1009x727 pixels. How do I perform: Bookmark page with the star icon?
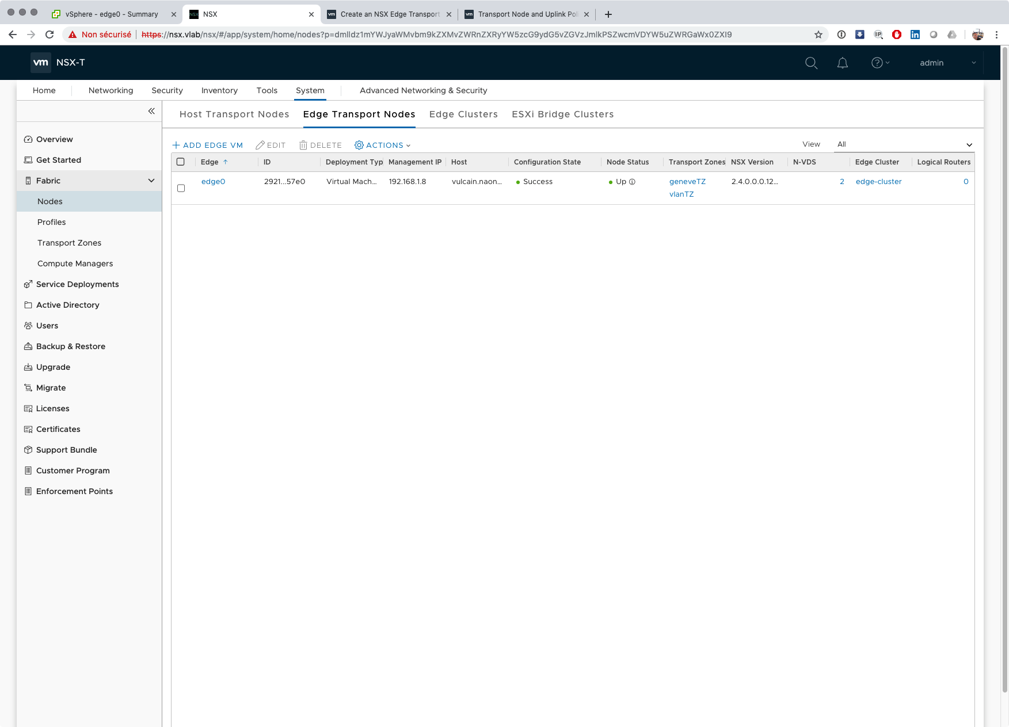coord(818,35)
